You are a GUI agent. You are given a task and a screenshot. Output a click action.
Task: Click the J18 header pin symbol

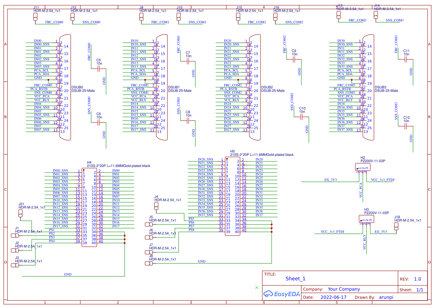pyautogui.click(x=396, y=226)
